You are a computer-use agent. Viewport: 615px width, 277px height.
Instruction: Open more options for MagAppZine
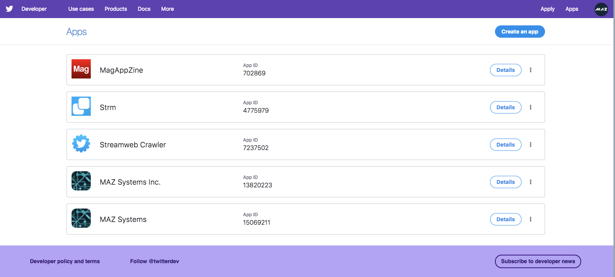[530, 70]
